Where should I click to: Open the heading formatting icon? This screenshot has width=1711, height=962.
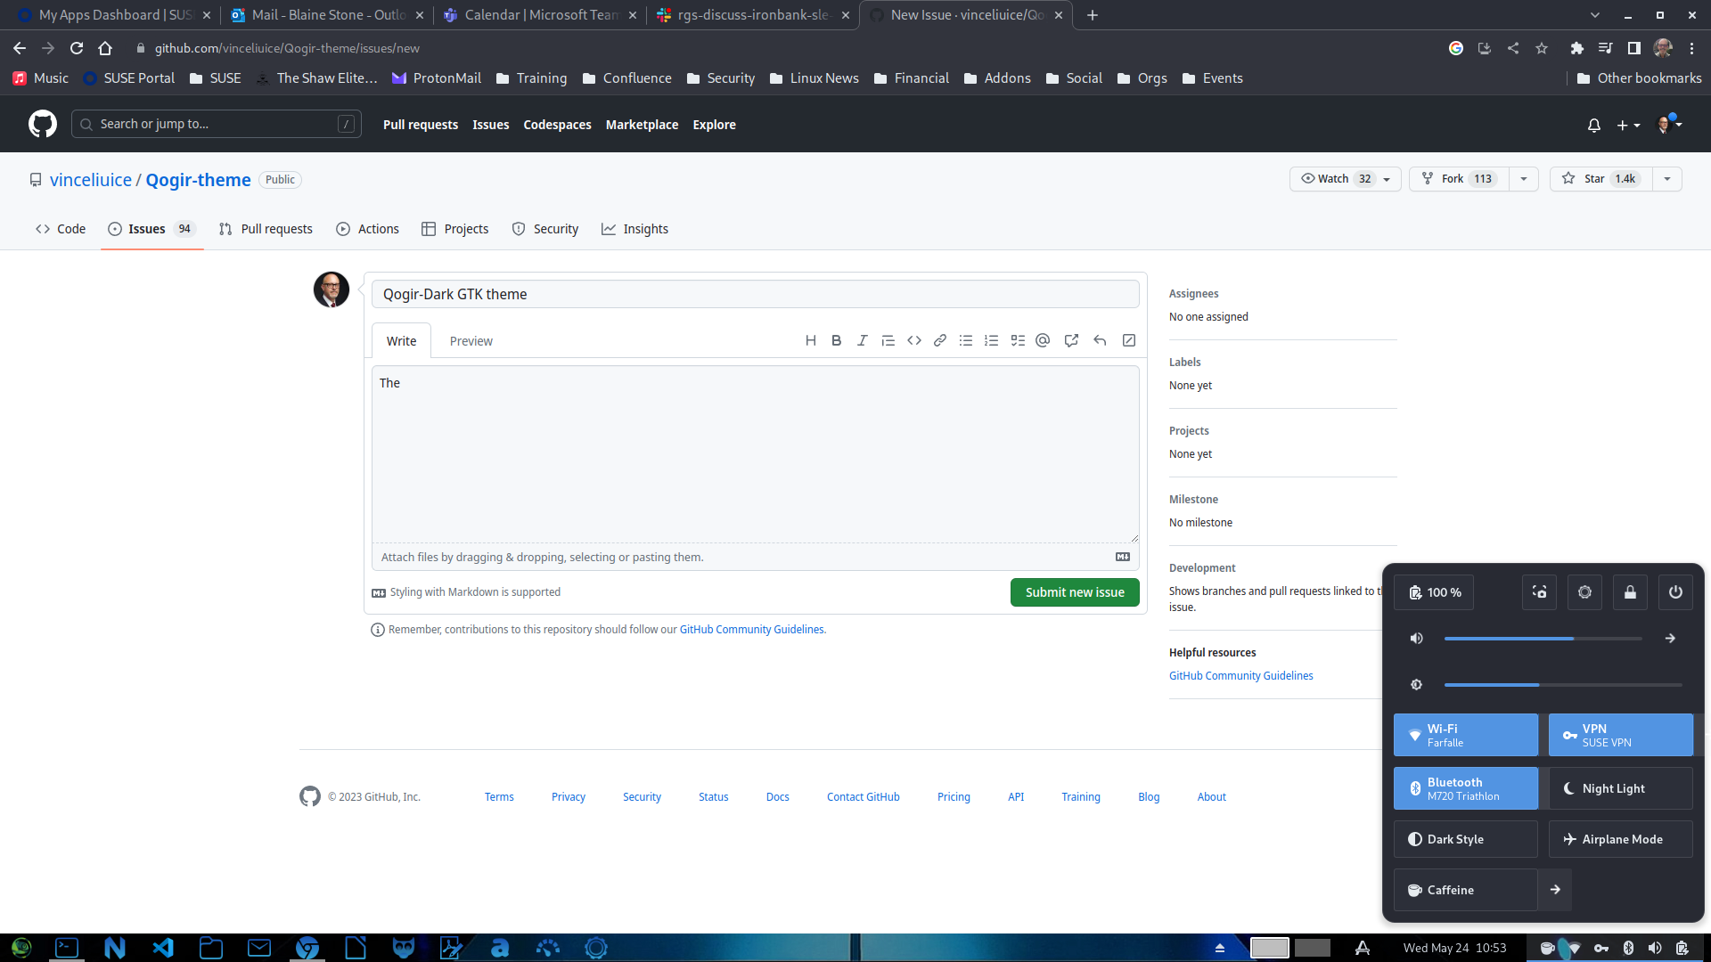[x=811, y=339]
